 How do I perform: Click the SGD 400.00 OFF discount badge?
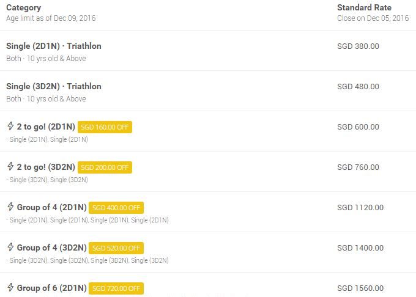coord(116,208)
